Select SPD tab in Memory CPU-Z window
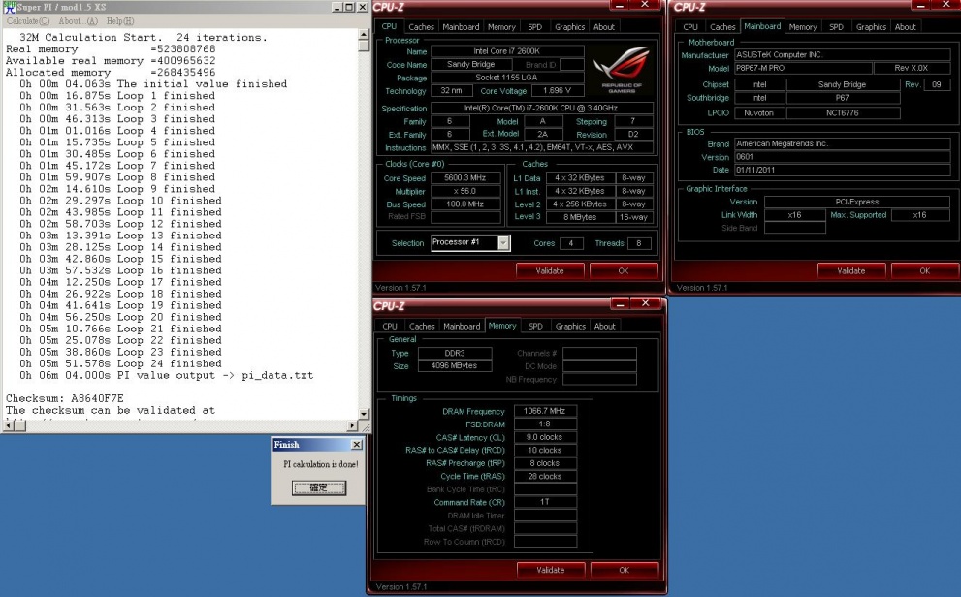This screenshot has height=597, width=961. click(535, 327)
